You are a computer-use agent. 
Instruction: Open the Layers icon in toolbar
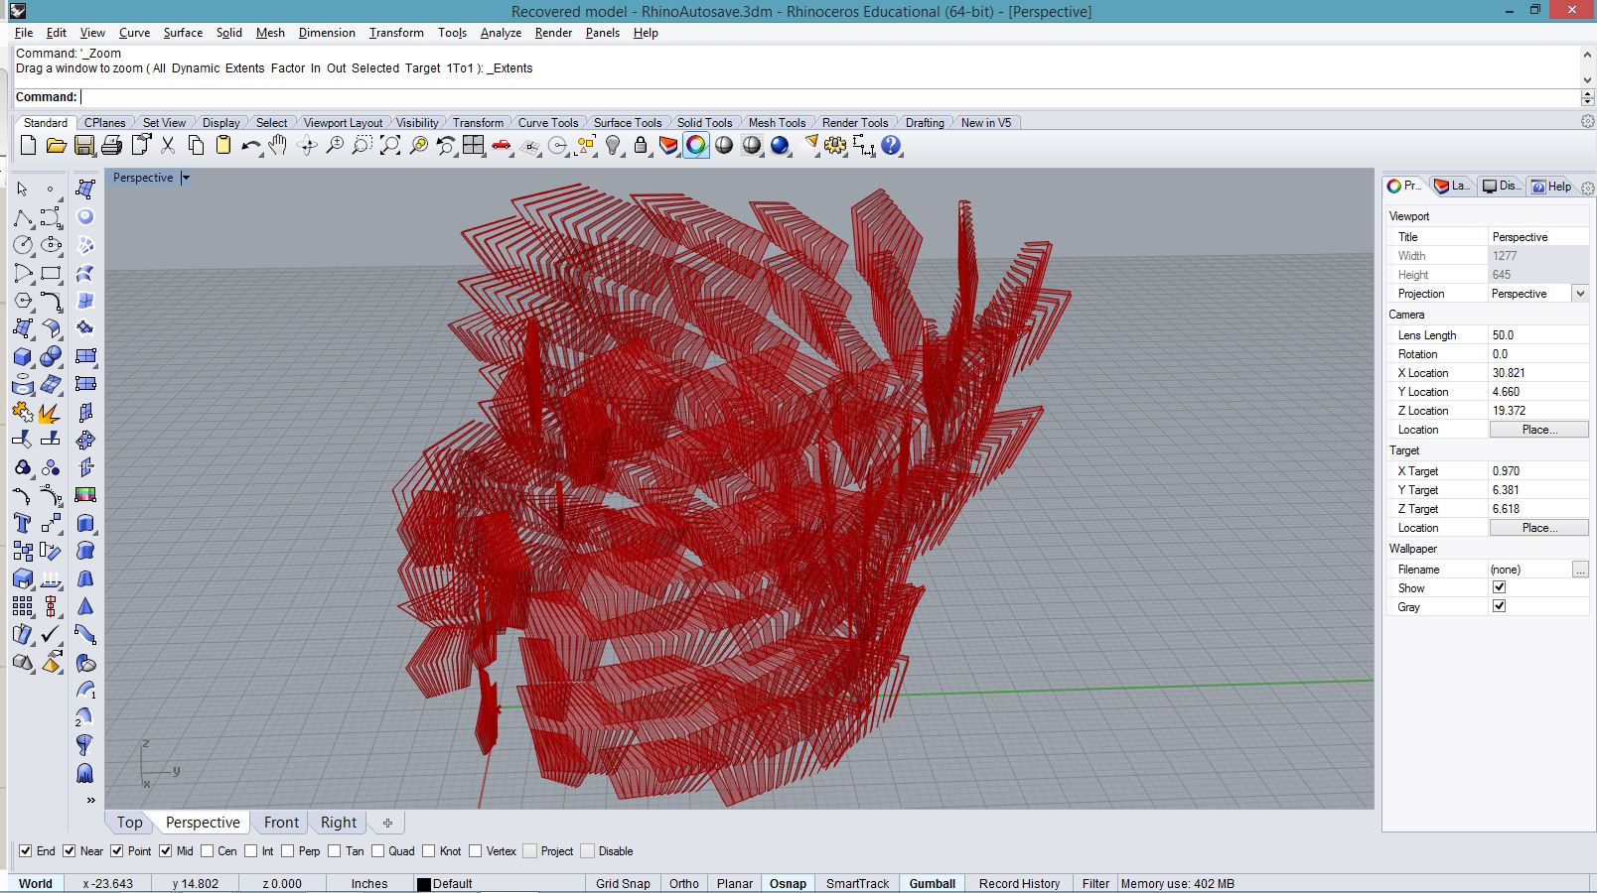pos(668,146)
